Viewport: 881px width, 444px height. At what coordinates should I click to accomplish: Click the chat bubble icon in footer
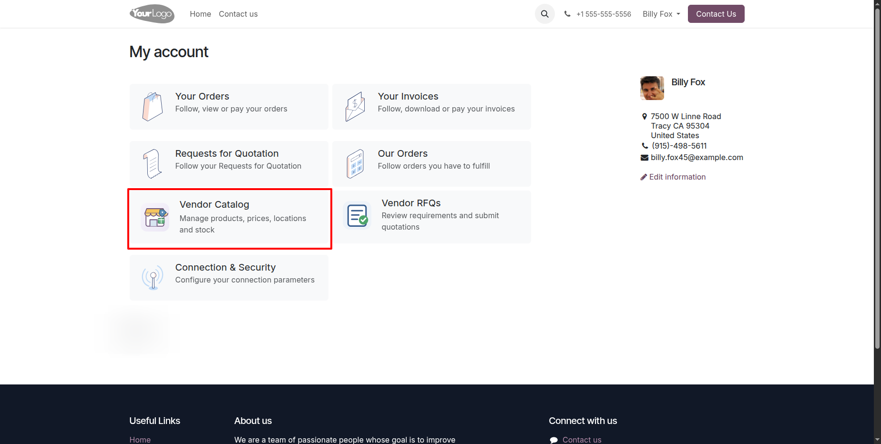pyautogui.click(x=553, y=440)
